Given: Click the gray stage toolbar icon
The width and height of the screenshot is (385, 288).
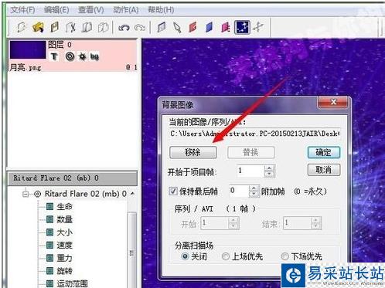Looking at the screenshot, I should point(162,27).
